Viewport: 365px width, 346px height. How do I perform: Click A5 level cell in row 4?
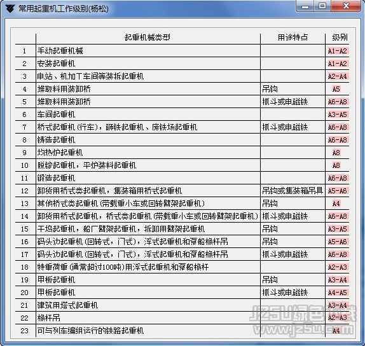(336, 89)
